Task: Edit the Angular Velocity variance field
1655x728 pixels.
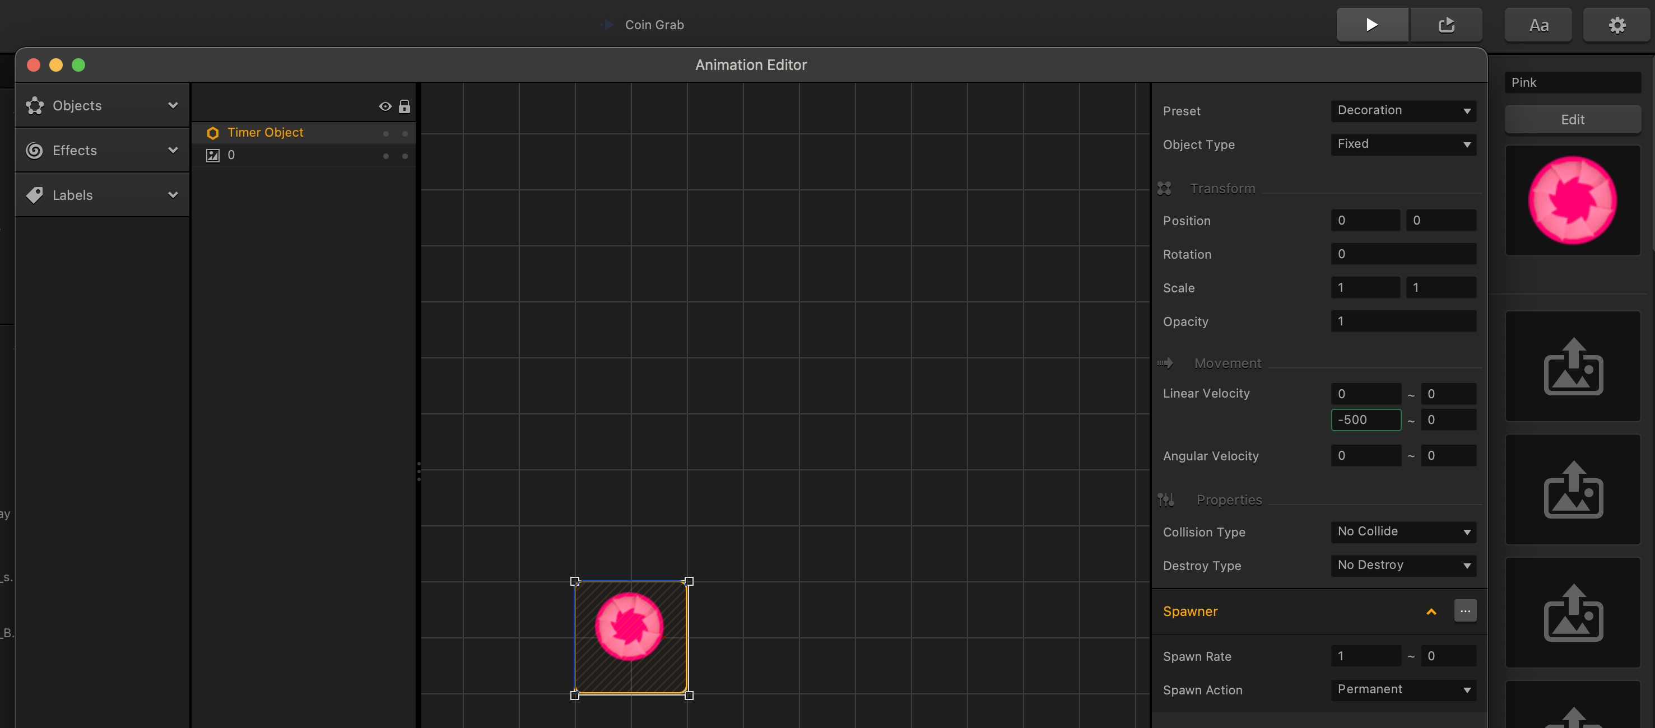Action: coord(1448,455)
